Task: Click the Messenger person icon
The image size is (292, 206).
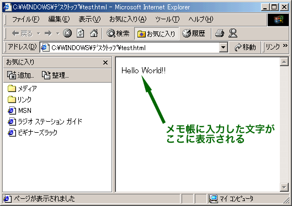Action: pos(233,34)
